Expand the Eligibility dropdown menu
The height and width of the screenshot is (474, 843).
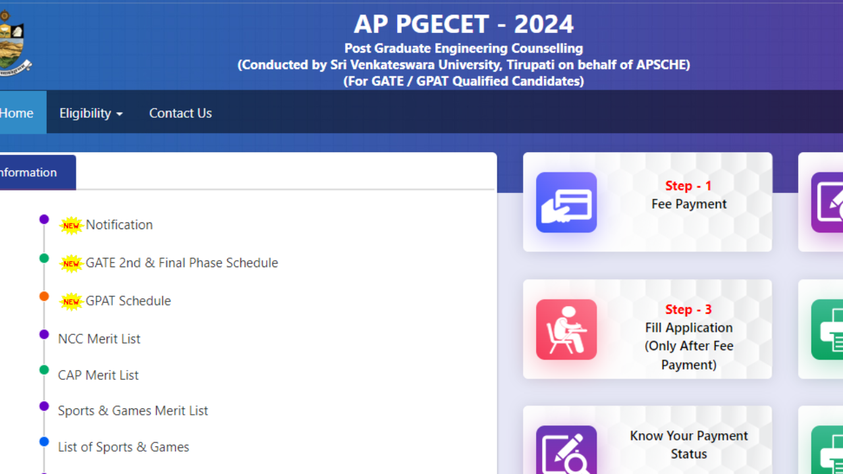click(91, 113)
